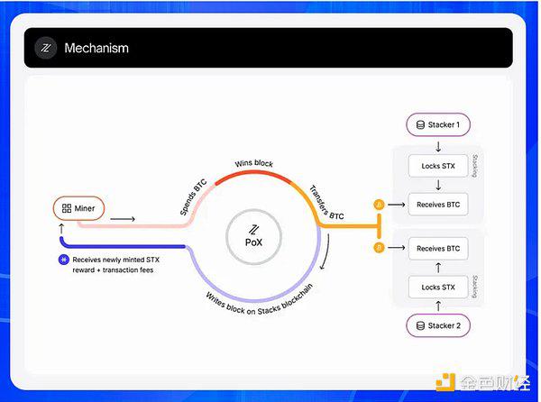Click the four-square grid icon beside Miner

click(x=66, y=208)
